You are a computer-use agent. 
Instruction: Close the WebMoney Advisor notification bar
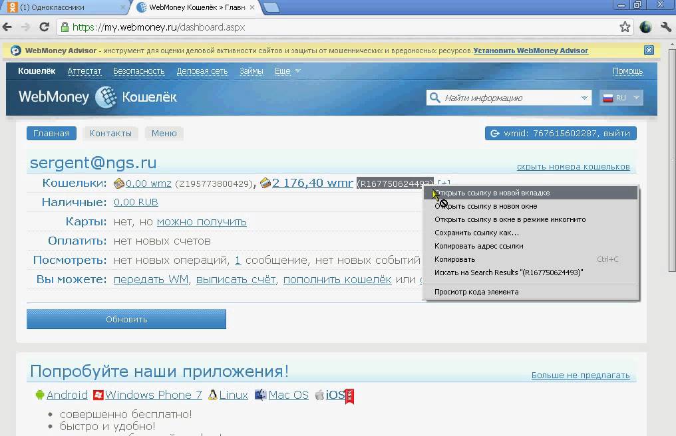649,50
